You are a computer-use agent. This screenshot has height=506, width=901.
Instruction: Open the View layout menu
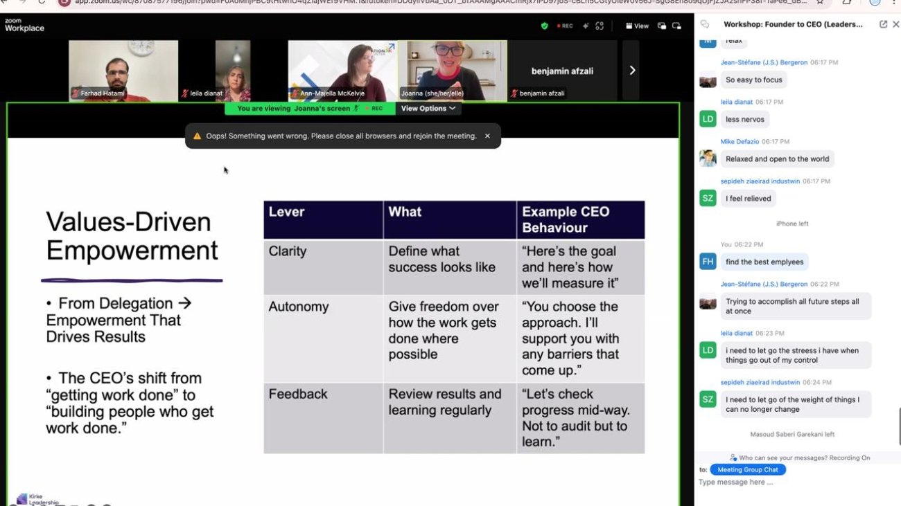pyautogui.click(x=638, y=26)
